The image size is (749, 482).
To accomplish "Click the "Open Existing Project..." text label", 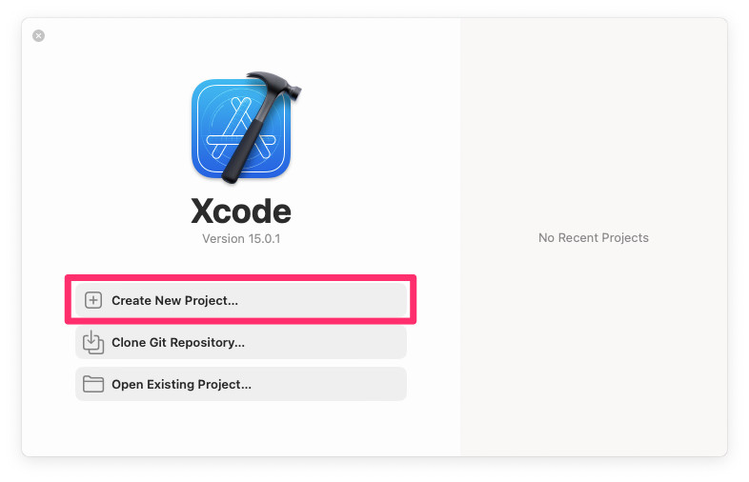I will 181,385.
